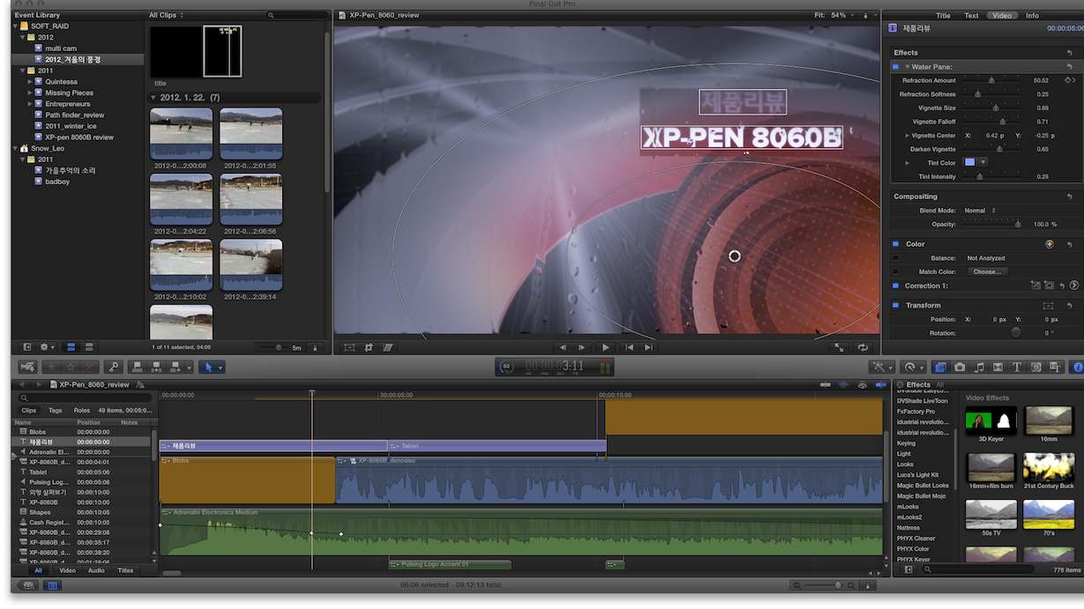Activate the Distort tool below the viewer
Viewport: 1084px width, 609px height.
pos(387,347)
